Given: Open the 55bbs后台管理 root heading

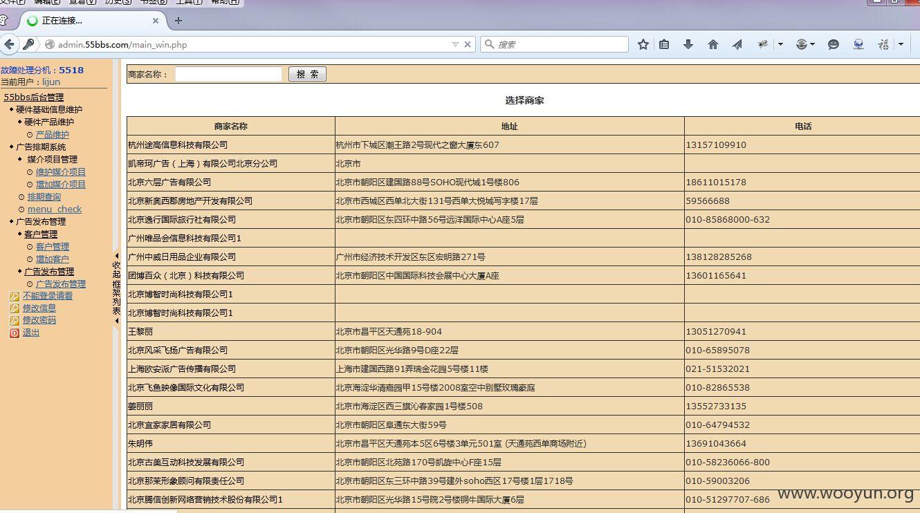Looking at the screenshot, I should tap(33, 97).
